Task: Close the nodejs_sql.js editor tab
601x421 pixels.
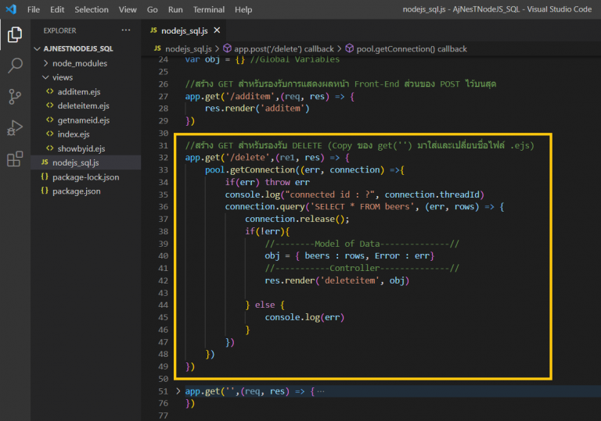Action: (x=216, y=30)
